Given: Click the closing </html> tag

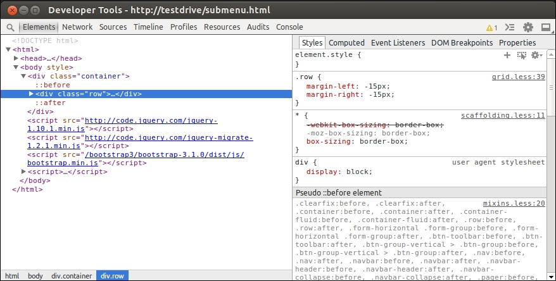Looking at the screenshot, I should [27, 189].
